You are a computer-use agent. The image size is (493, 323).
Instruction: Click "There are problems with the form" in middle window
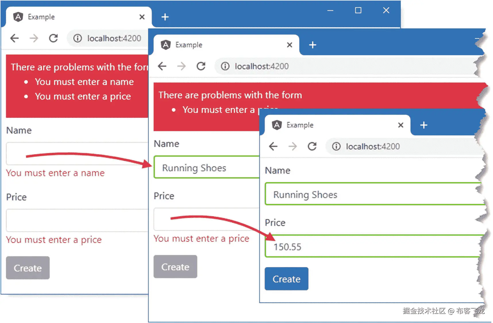(230, 95)
